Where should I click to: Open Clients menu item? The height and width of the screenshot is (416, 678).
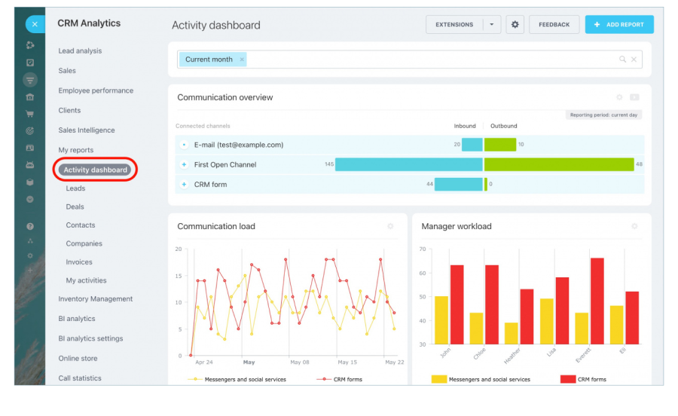(x=69, y=110)
